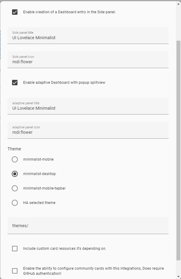Select the HA selected theme option
The image size is (181, 279).
(x=15, y=202)
